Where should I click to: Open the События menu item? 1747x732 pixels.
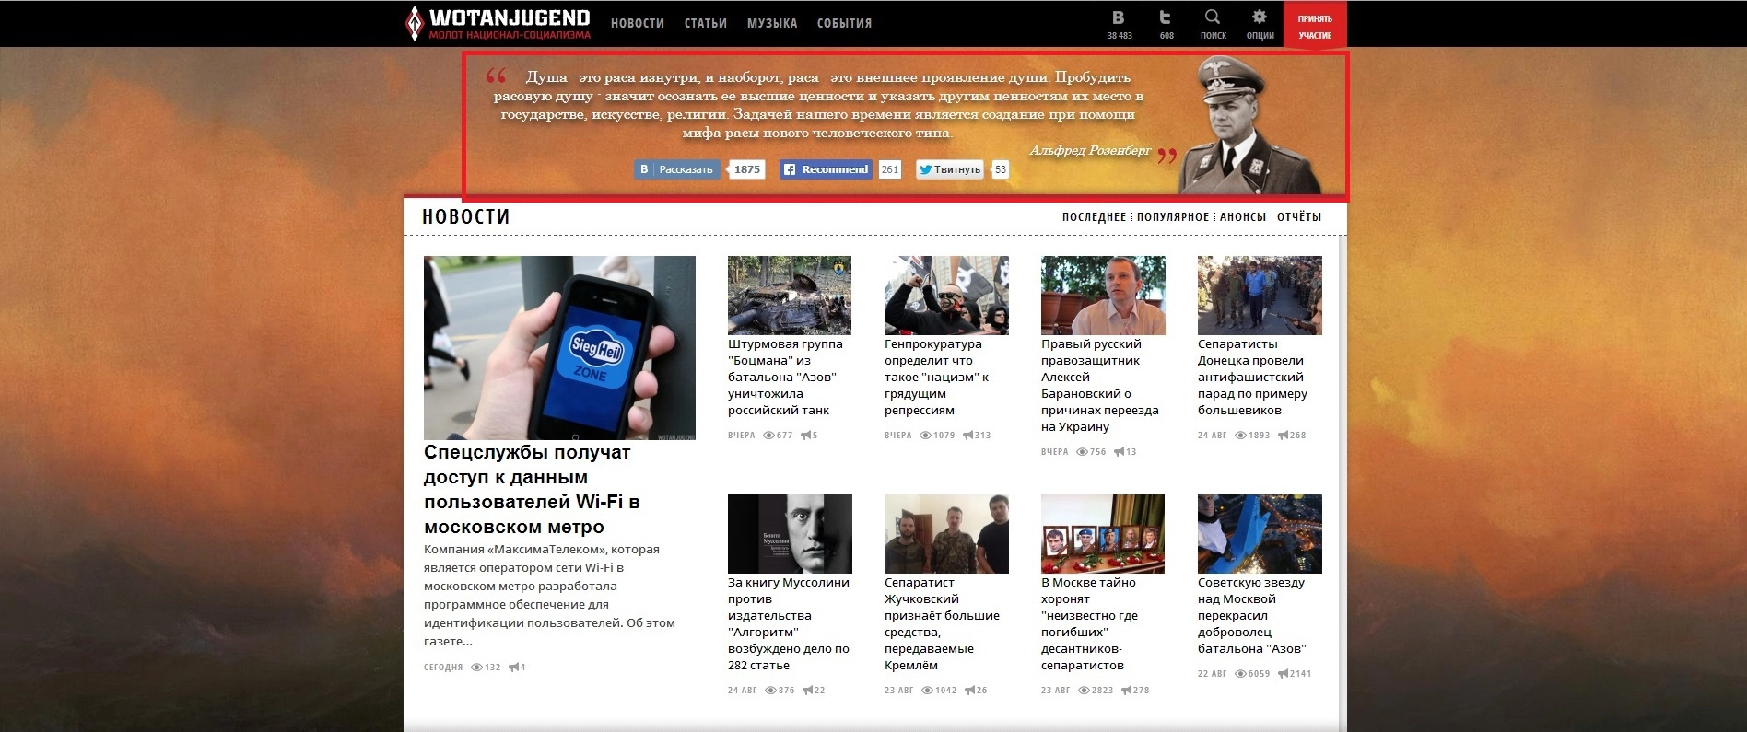844,23
